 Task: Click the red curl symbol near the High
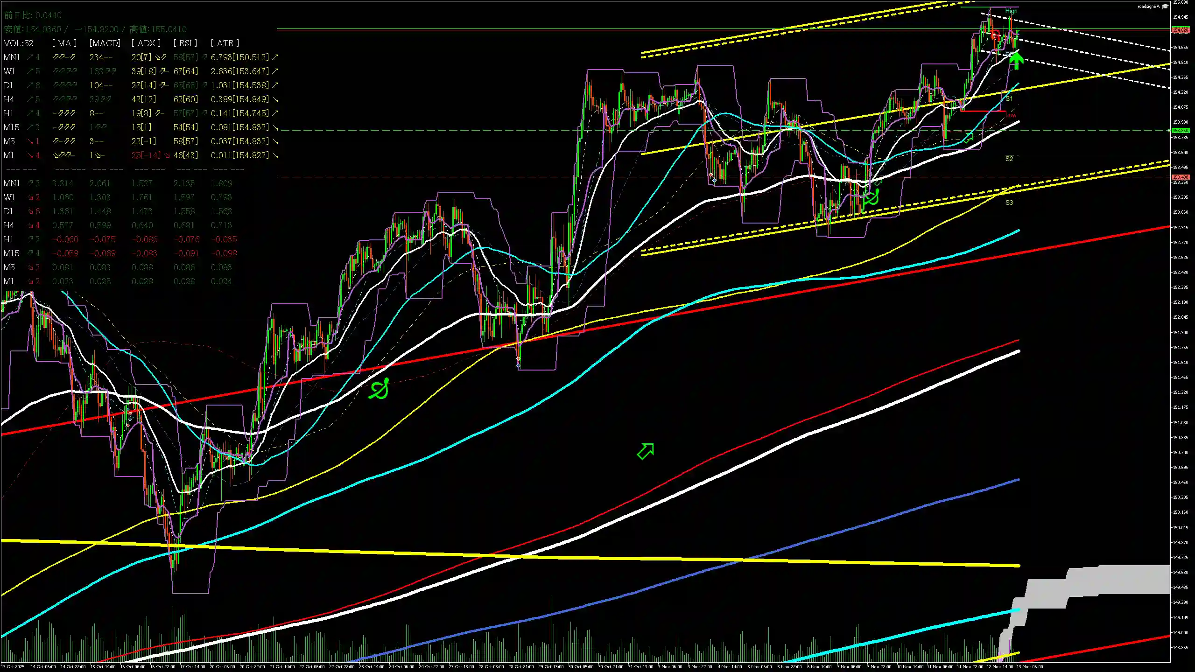(x=996, y=36)
